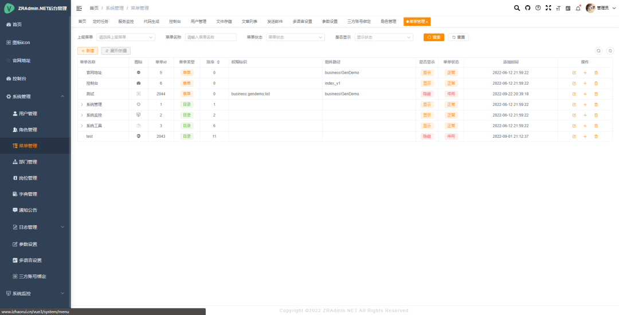Click the 菜单名称 name input field
This screenshot has height=315, width=619.
211,37
